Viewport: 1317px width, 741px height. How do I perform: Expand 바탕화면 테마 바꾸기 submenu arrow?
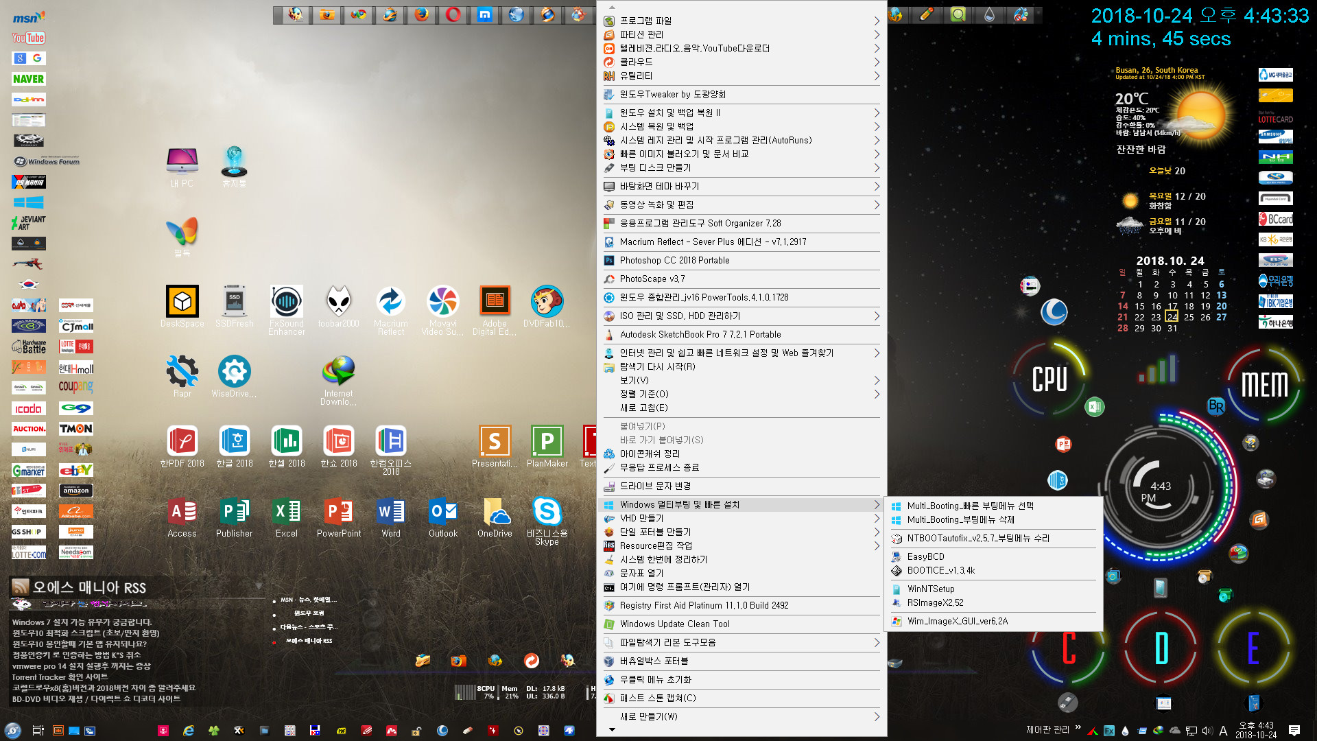coord(877,186)
